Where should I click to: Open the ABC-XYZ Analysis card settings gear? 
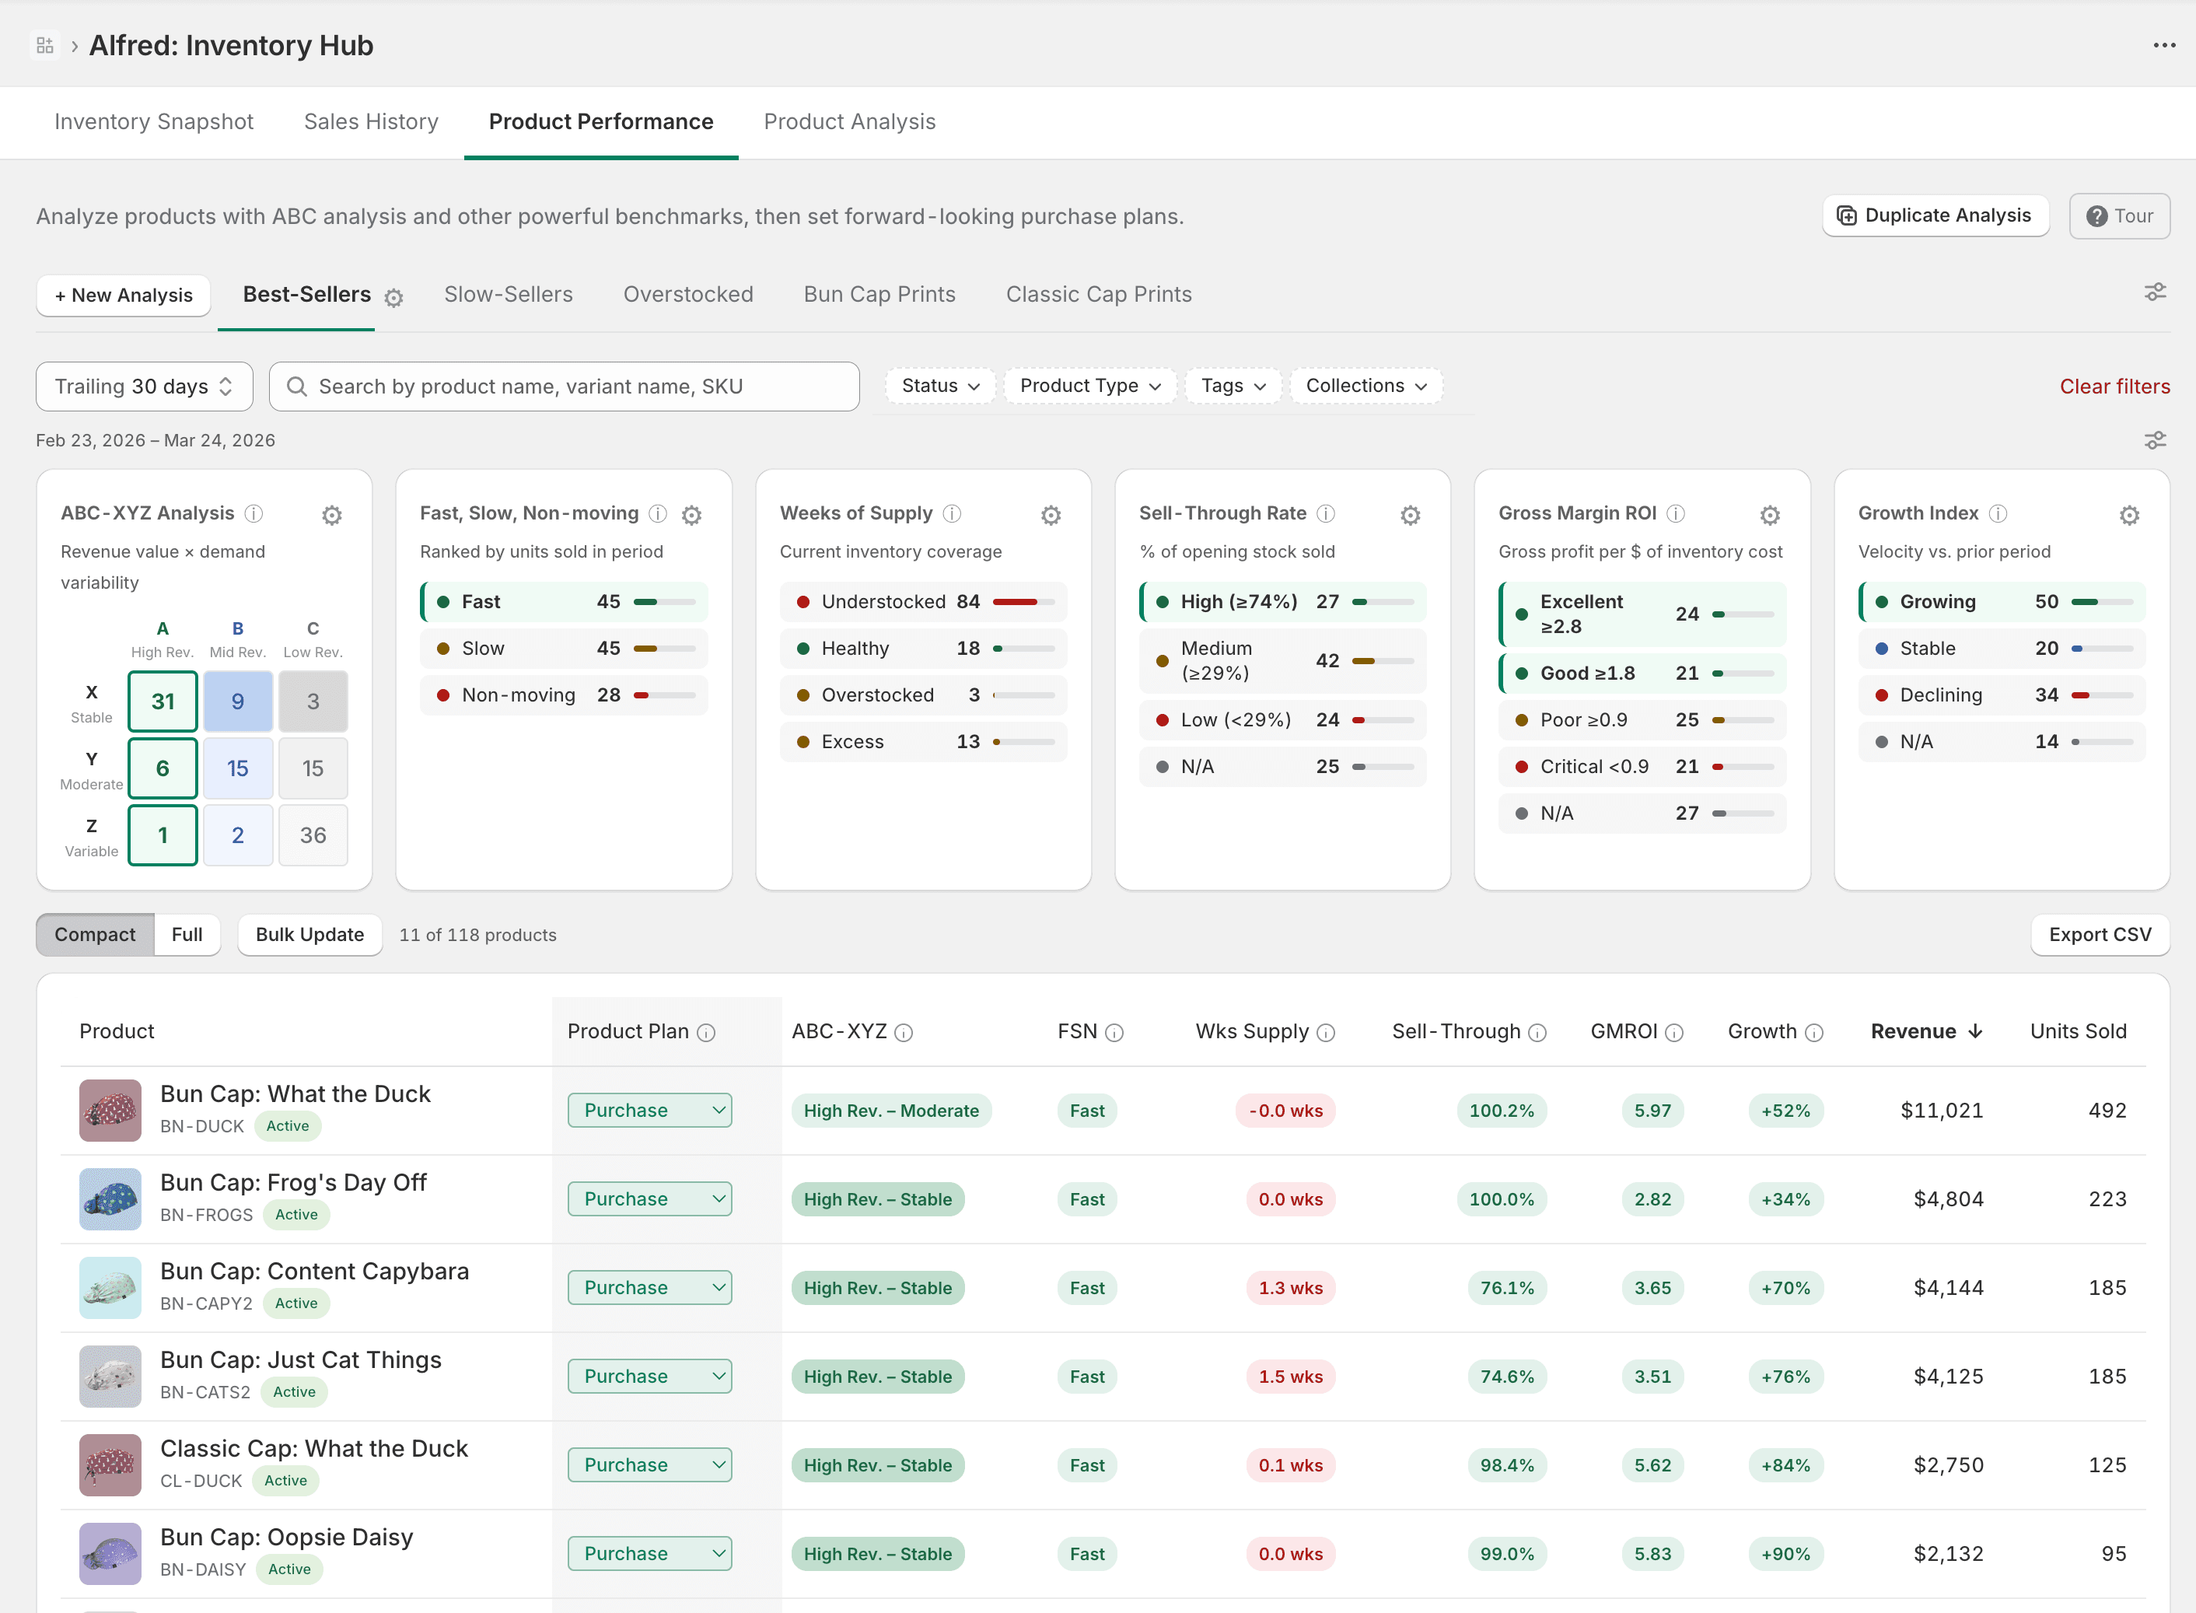click(x=332, y=515)
